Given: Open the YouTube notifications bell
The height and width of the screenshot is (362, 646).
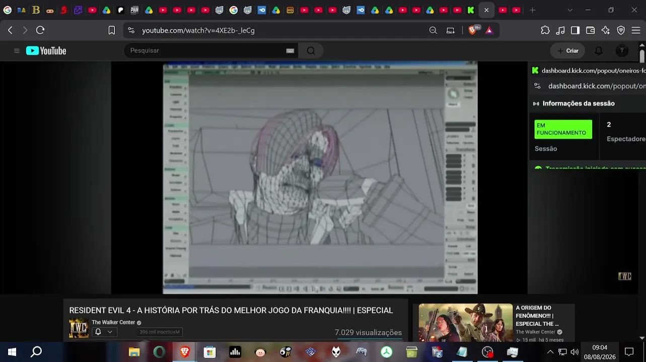Looking at the screenshot, I should (x=599, y=50).
